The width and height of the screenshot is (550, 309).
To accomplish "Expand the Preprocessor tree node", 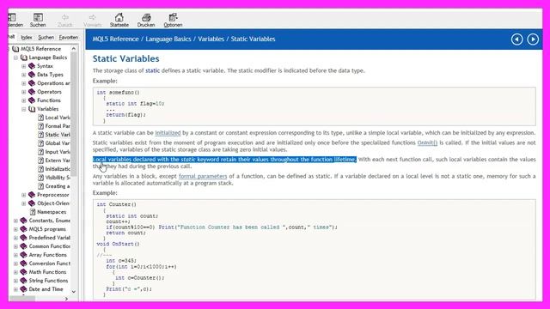I will click(x=24, y=195).
